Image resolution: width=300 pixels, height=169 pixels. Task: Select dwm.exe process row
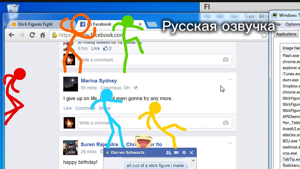291,80
